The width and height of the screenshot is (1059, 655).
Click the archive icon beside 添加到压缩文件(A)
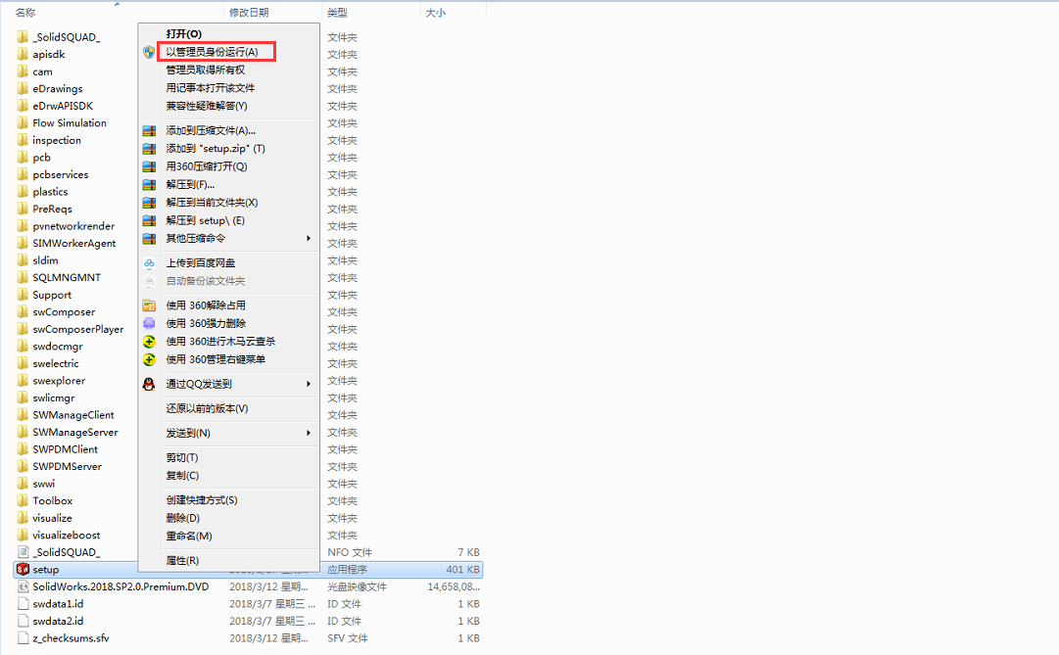[149, 131]
